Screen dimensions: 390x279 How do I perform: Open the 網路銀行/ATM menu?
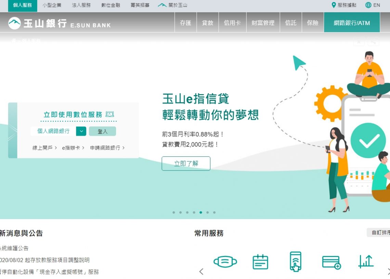[352, 23]
